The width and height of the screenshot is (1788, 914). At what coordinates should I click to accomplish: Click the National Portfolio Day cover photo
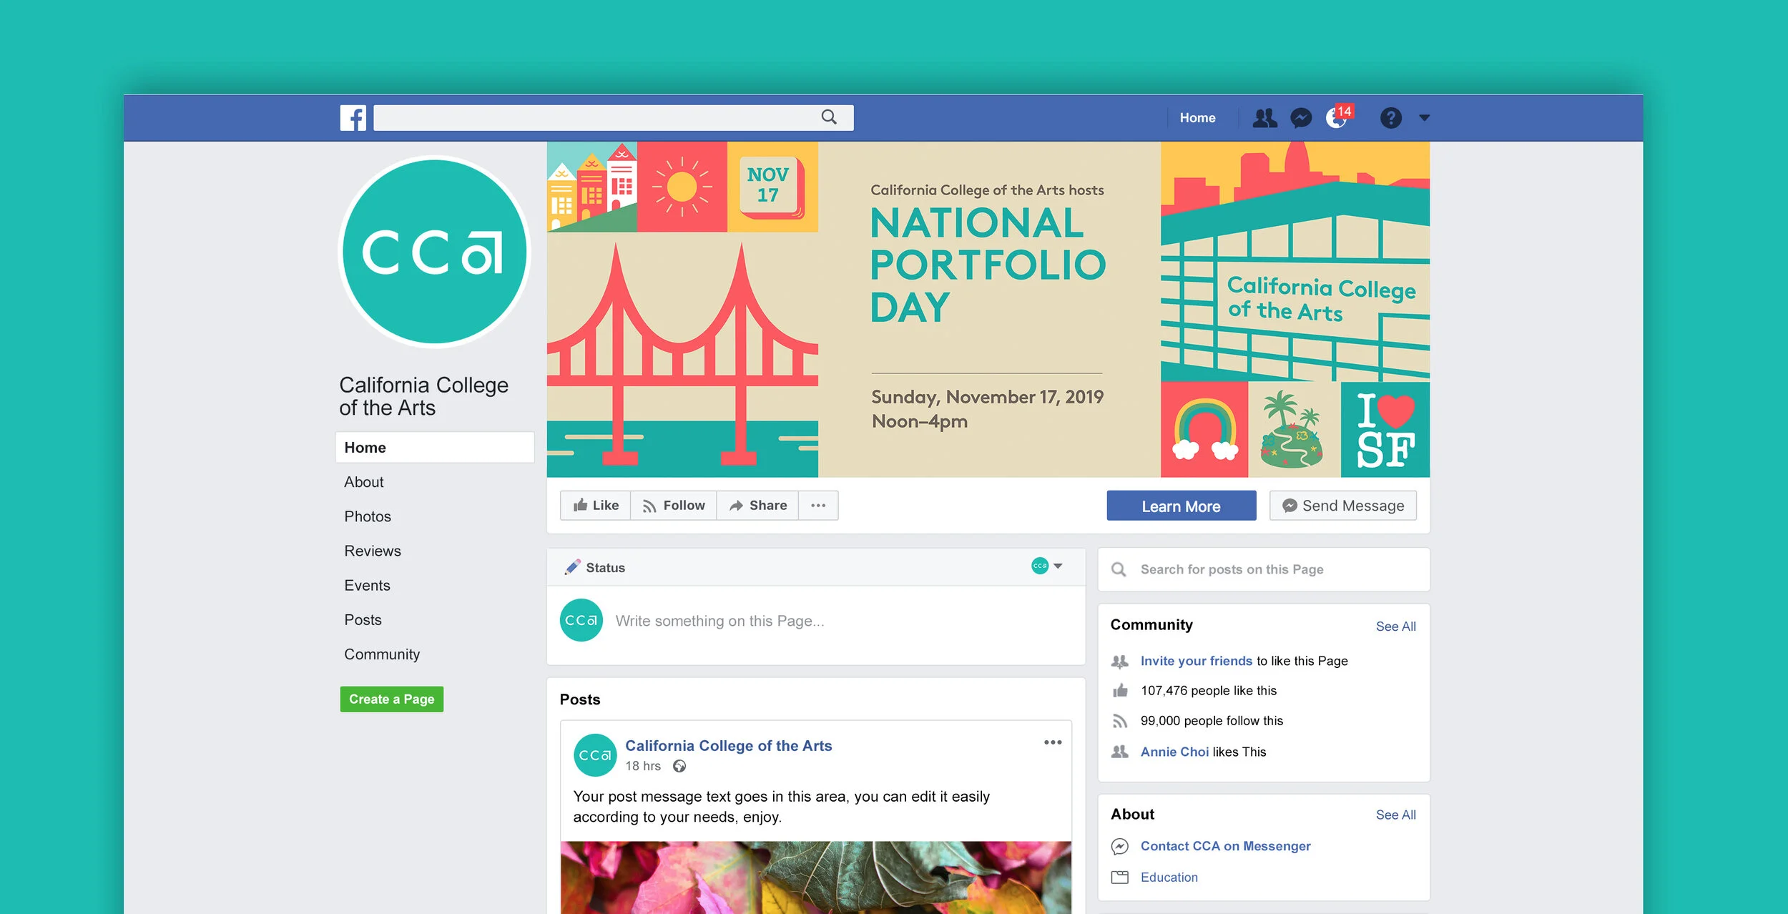pyautogui.click(x=988, y=309)
